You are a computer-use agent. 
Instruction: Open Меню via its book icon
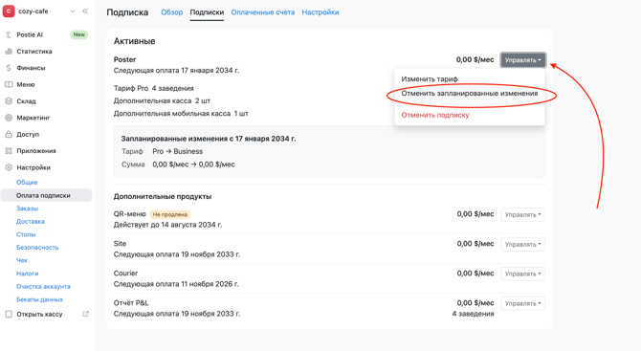[9, 84]
